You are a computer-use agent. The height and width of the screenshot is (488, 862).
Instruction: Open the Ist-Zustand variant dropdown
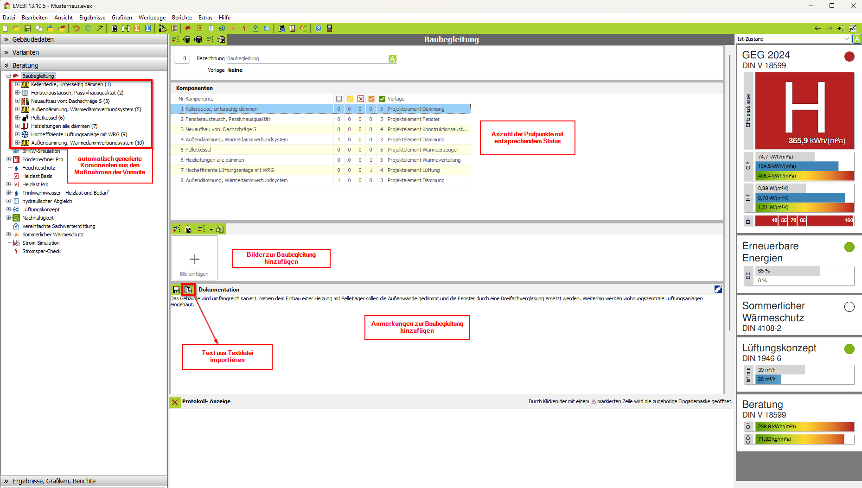pyautogui.click(x=847, y=39)
